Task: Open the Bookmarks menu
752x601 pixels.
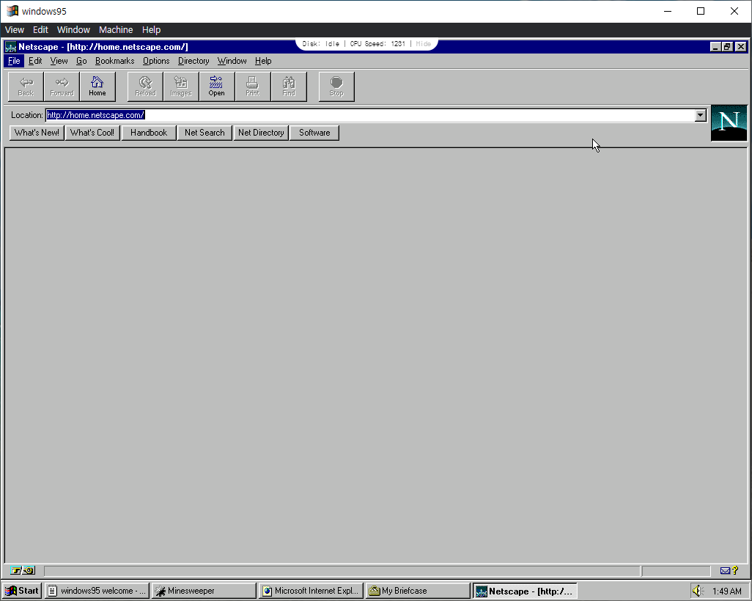Action: pyautogui.click(x=114, y=61)
